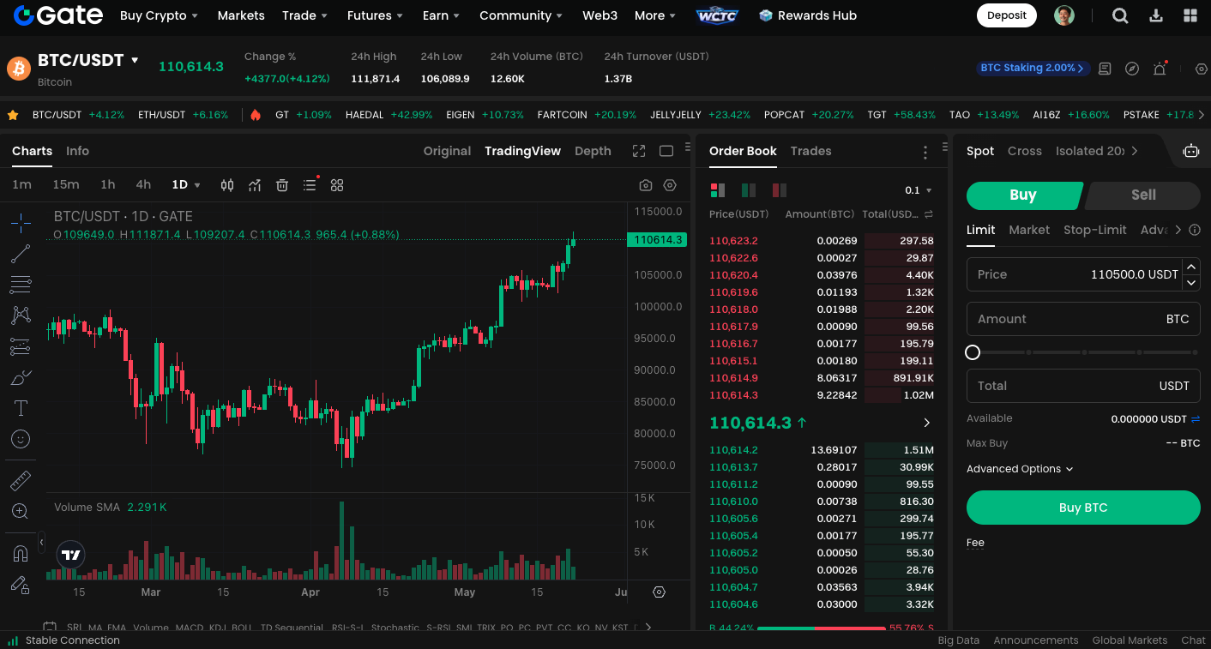Switch chart to Original view
1211x649 pixels.
click(x=447, y=151)
